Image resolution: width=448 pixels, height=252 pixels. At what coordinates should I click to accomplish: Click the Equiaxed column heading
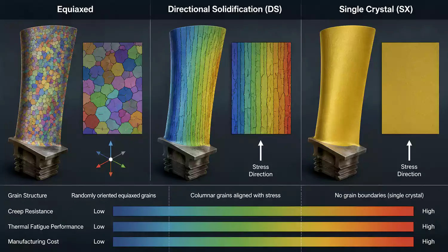(75, 9)
